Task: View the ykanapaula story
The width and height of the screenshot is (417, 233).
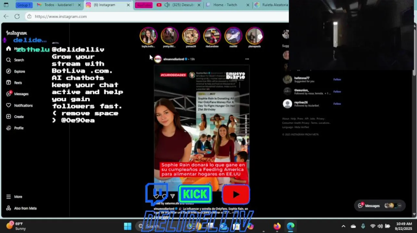Action: pyautogui.click(x=254, y=36)
